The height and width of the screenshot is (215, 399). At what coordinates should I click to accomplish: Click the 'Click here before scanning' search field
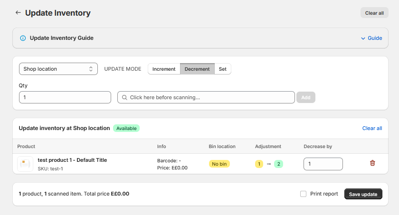coord(206,97)
